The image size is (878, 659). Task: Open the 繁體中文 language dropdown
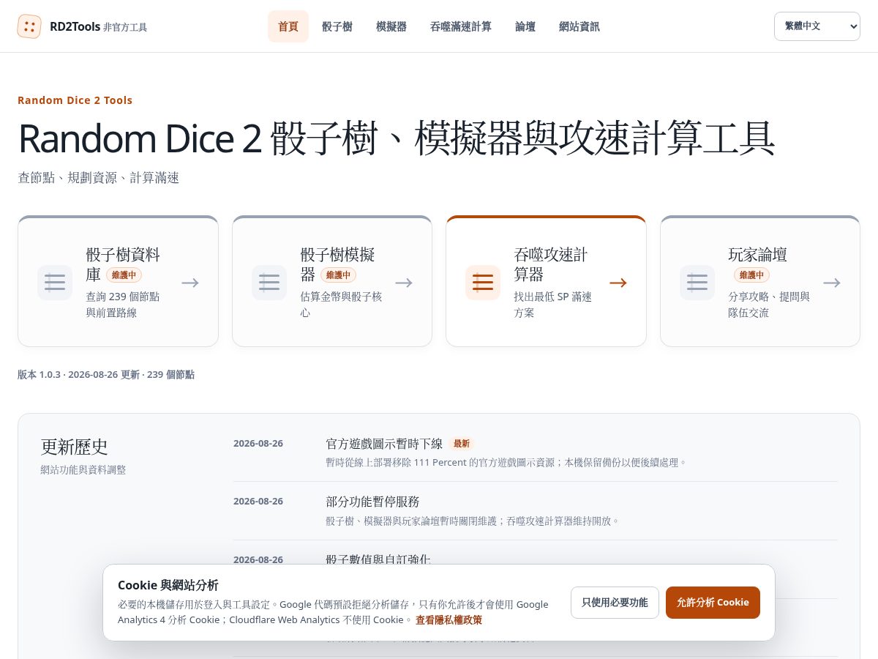tap(817, 26)
